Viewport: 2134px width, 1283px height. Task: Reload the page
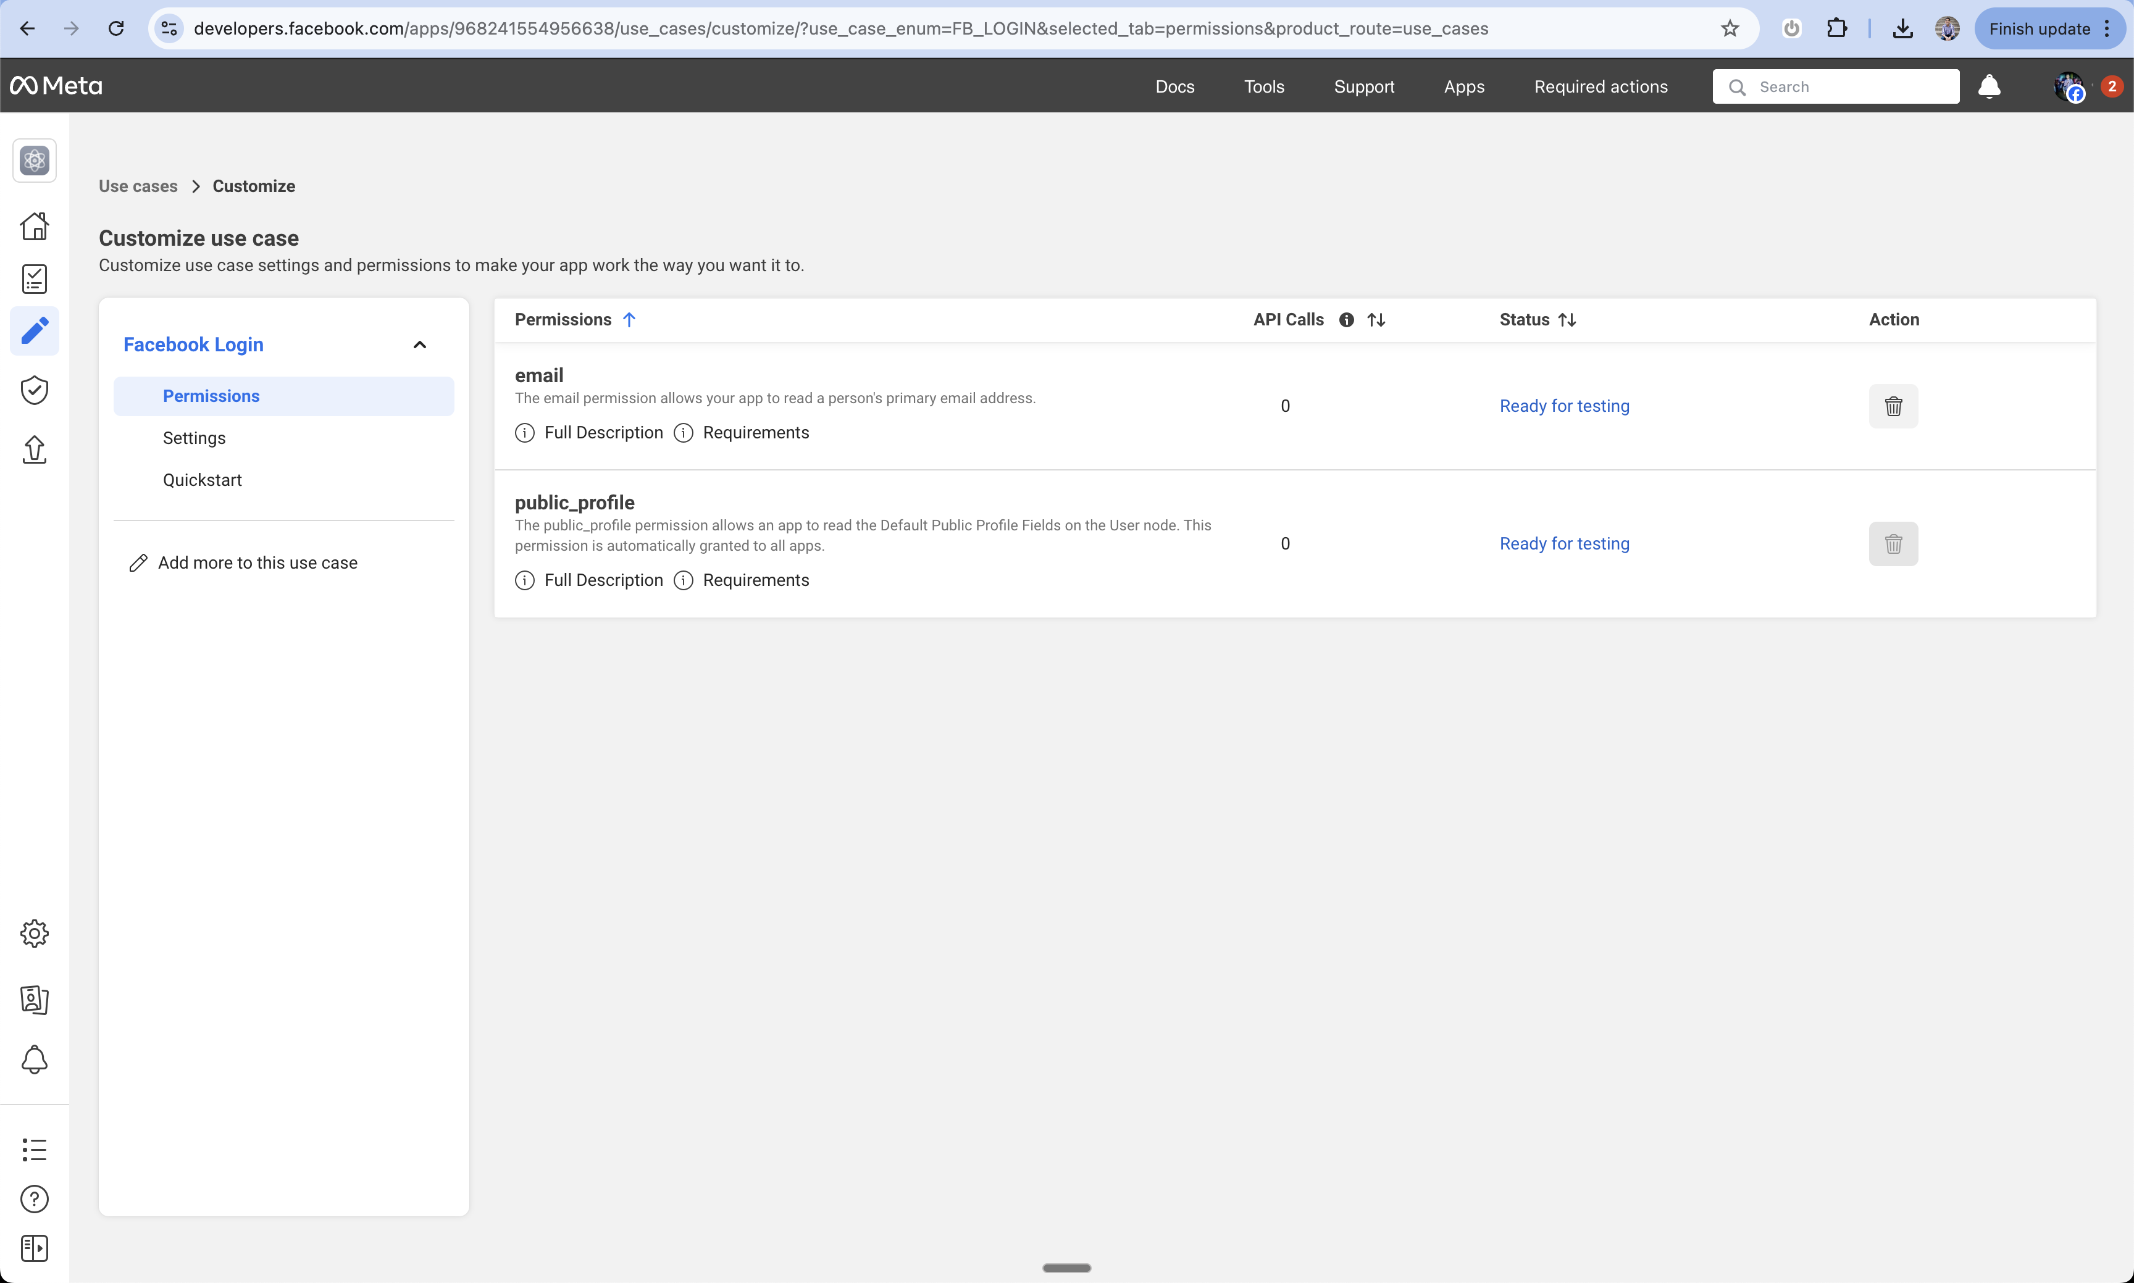coord(116,28)
